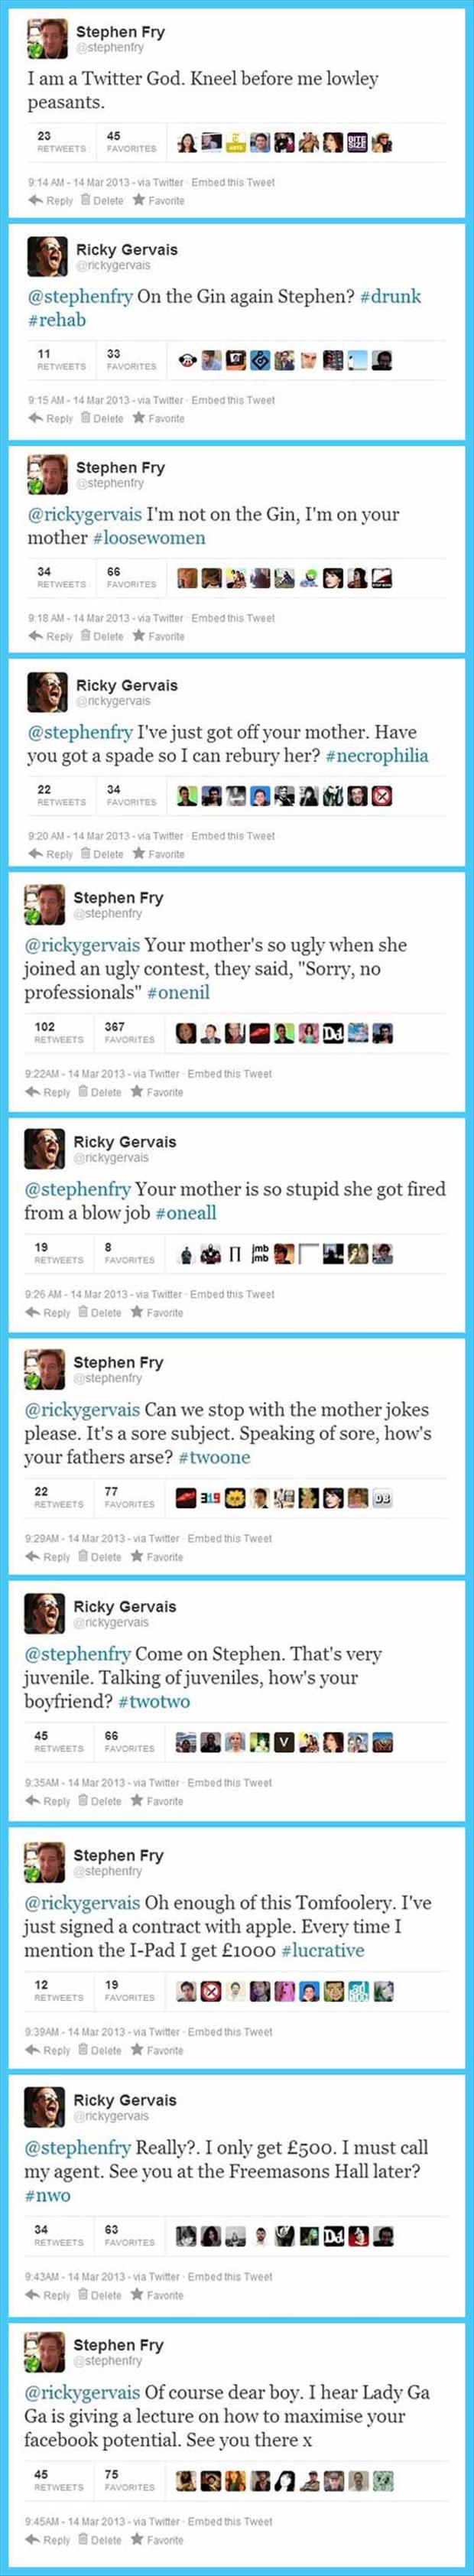Delete the tweet tagged #necrophilia
Viewport: 474px width, 2576px height.
[102, 855]
